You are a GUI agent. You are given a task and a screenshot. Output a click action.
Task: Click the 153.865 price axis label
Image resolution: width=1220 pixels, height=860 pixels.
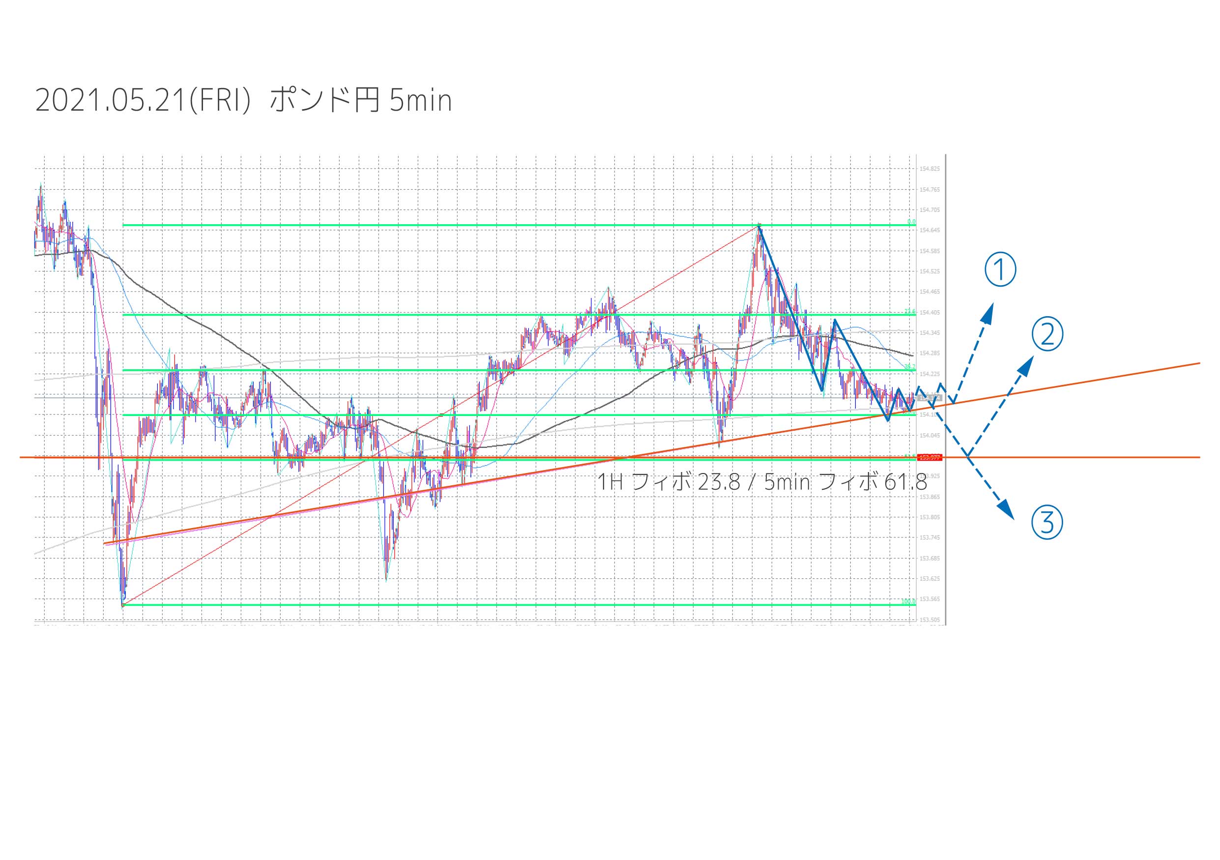[x=930, y=497]
